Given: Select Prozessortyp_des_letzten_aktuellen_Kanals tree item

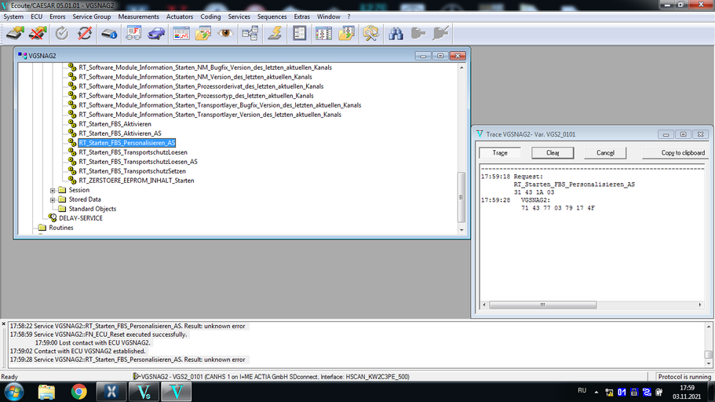Looking at the screenshot, I should [x=196, y=96].
